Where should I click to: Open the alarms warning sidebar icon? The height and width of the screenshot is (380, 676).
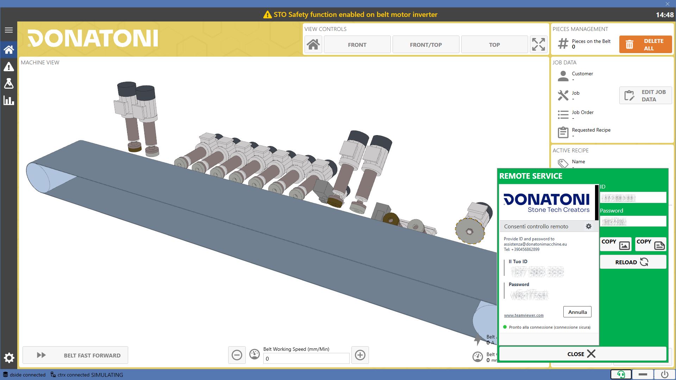pos(9,66)
